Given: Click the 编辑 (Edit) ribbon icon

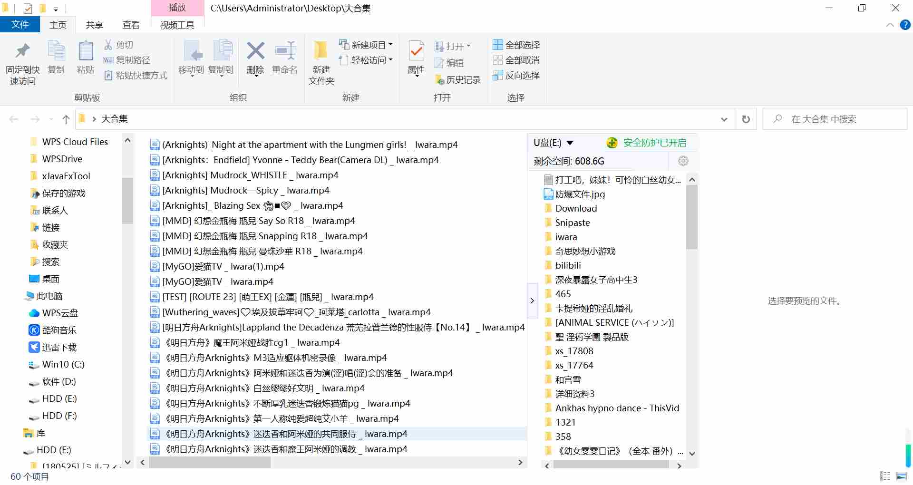Looking at the screenshot, I should point(449,63).
